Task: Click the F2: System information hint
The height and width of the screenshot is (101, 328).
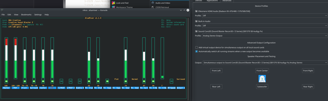Action: (x=173, y=22)
